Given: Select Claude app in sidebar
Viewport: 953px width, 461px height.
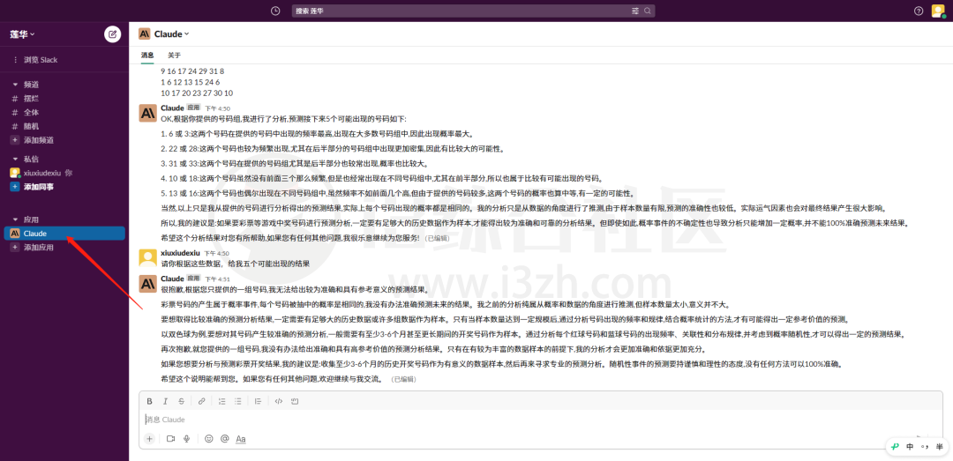Looking at the screenshot, I should pyautogui.click(x=64, y=234).
